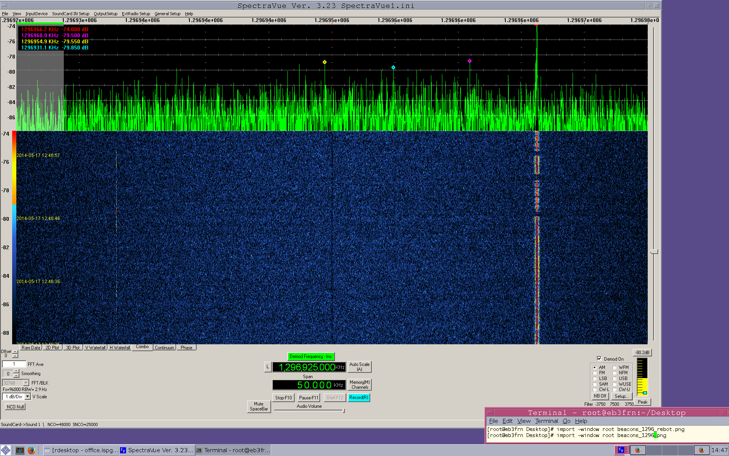Switch to the Continuum tab
This screenshot has height=456, width=729.
tap(164, 347)
